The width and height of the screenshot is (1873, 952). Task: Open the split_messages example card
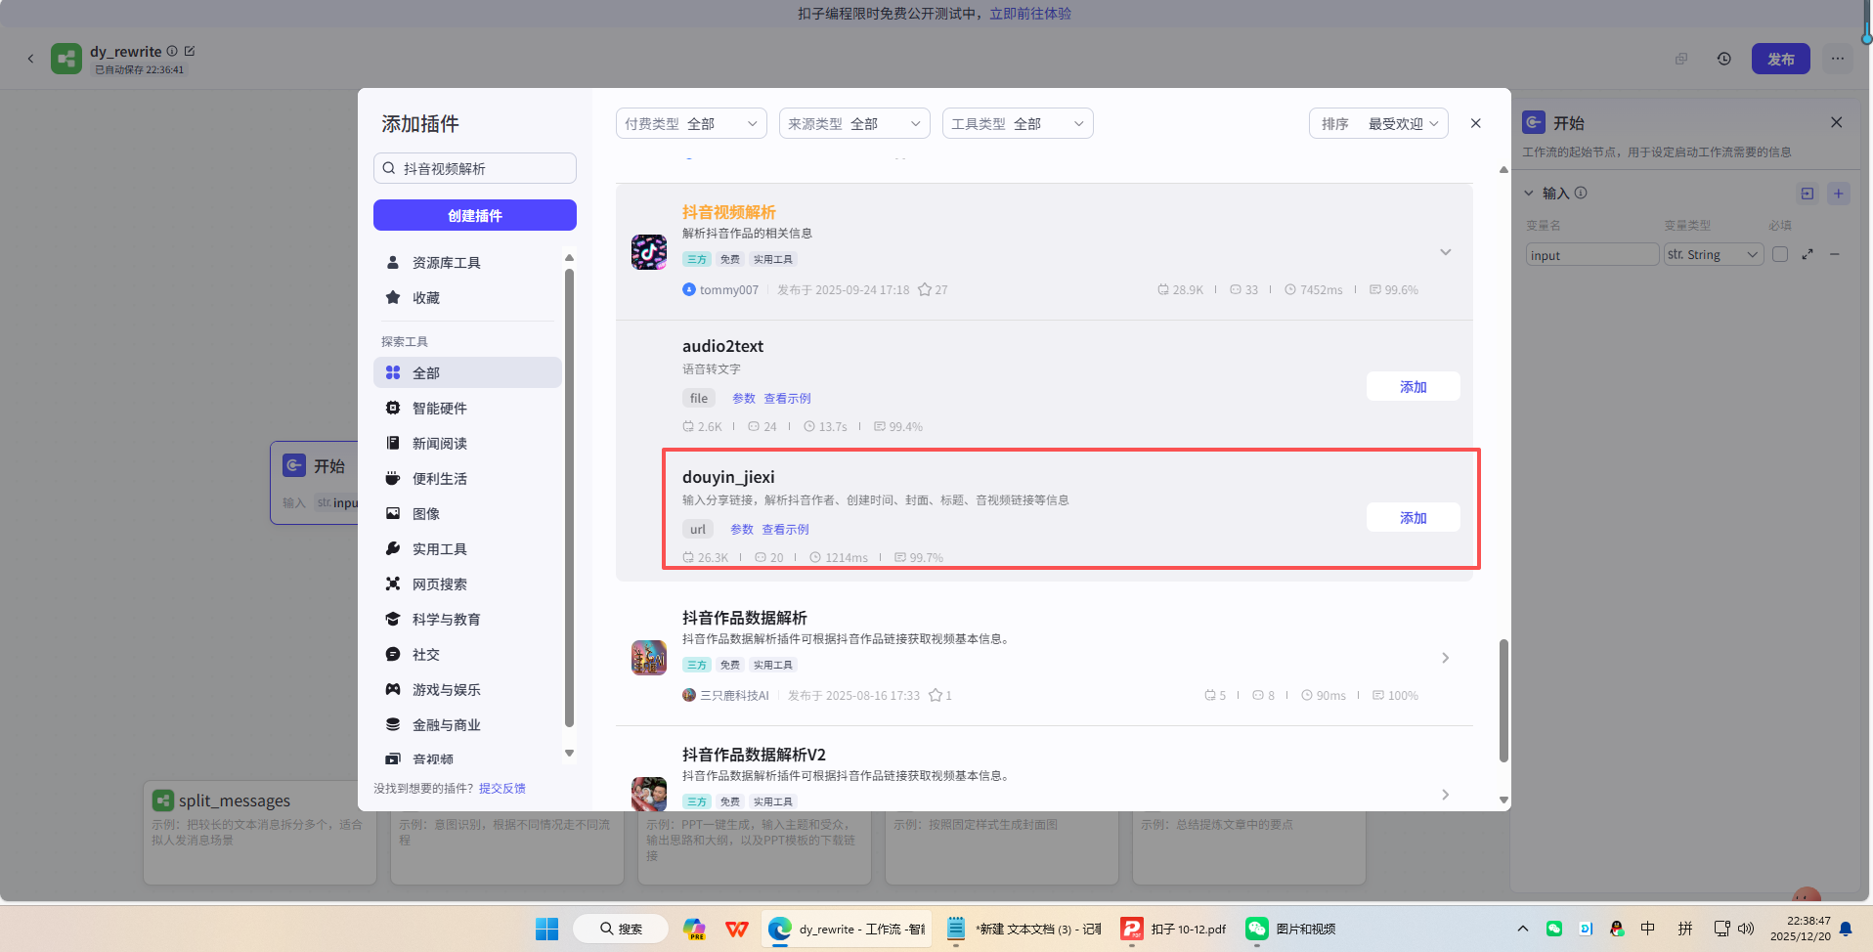[259, 832]
